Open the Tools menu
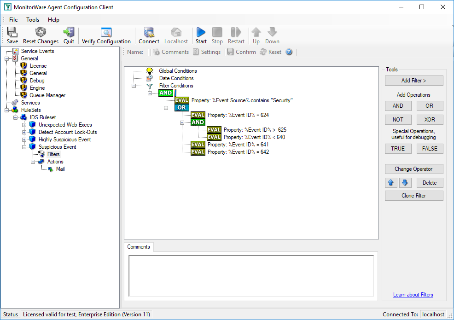The image size is (454, 320). click(32, 20)
